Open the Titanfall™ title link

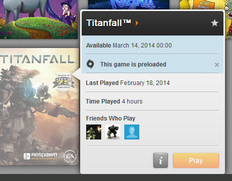pos(108,23)
